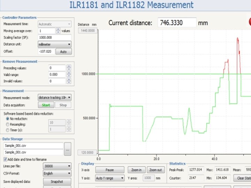Click the Zoom out button

[155, 170]
